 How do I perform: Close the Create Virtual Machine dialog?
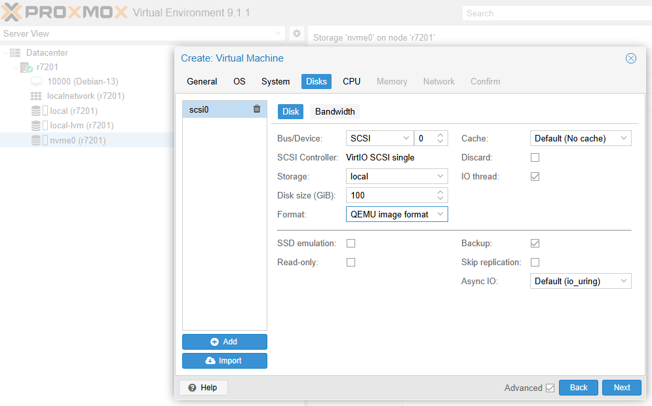coord(630,58)
